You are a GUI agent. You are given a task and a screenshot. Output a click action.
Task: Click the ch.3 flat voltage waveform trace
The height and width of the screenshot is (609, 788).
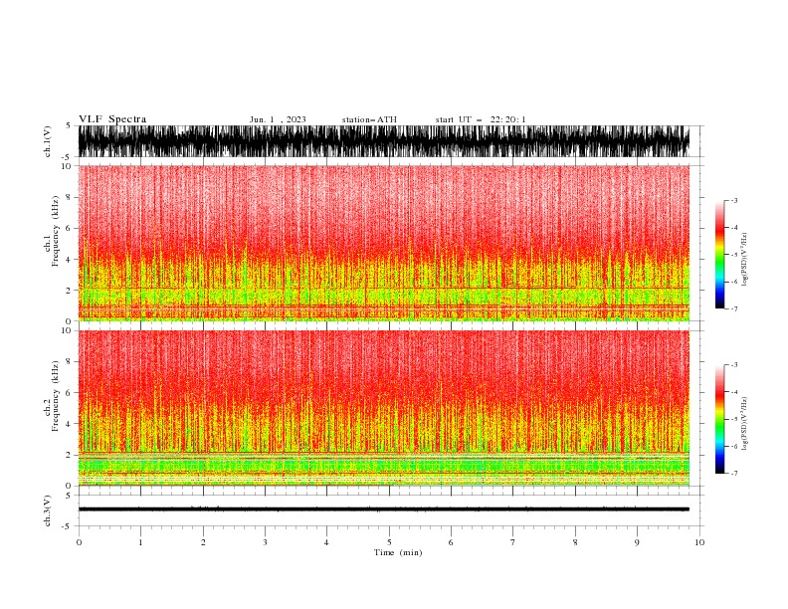384,509
